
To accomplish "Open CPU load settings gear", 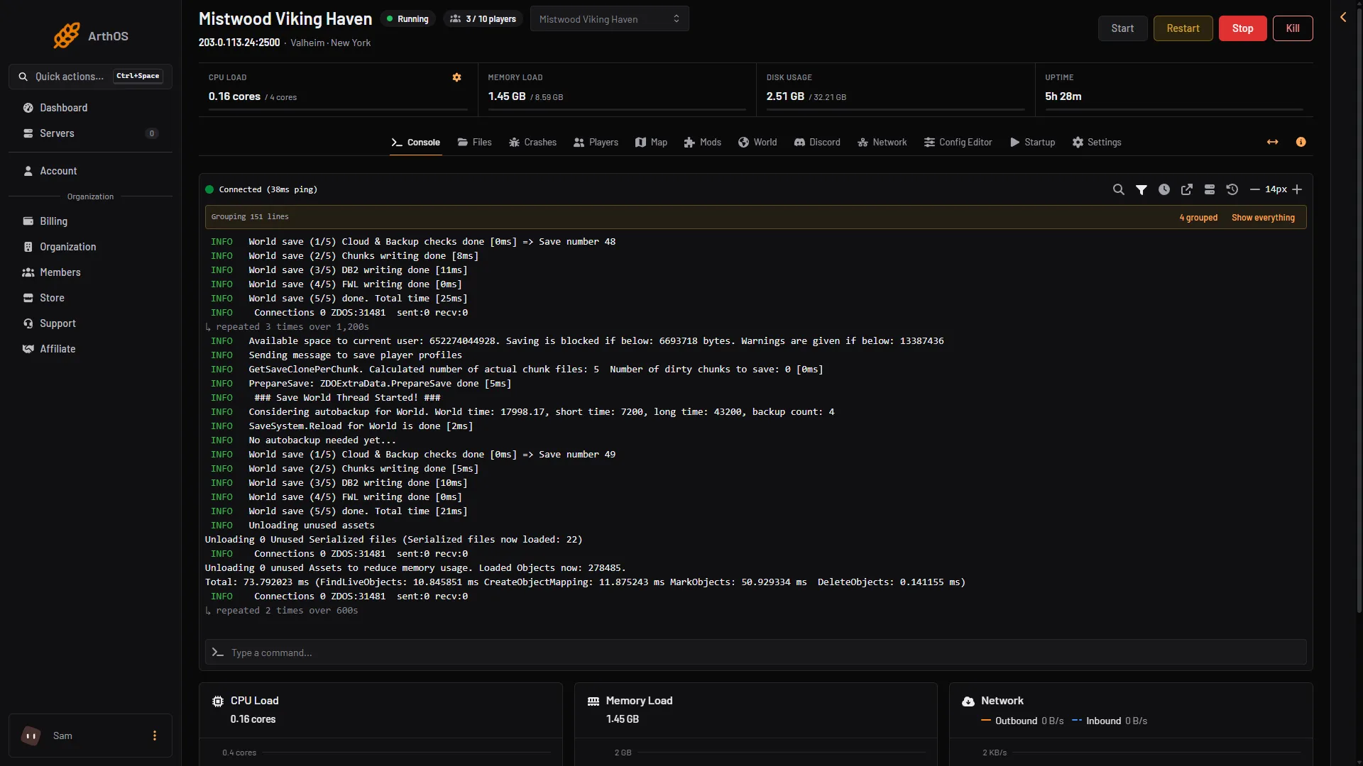I will click(x=456, y=77).
